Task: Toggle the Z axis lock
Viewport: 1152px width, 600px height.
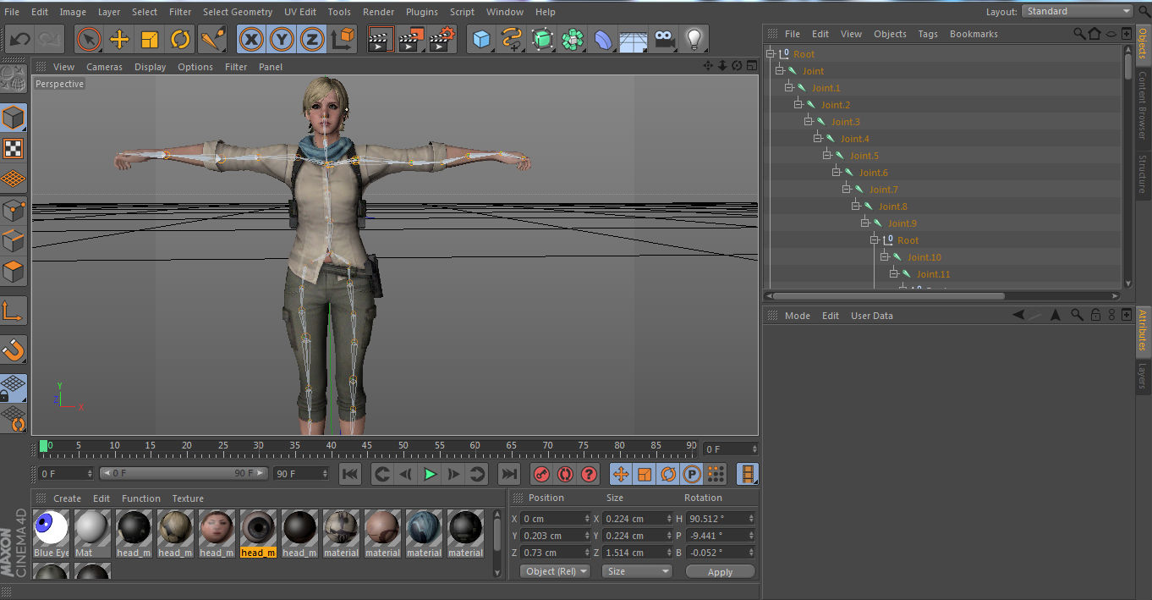Action: pyautogui.click(x=312, y=40)
